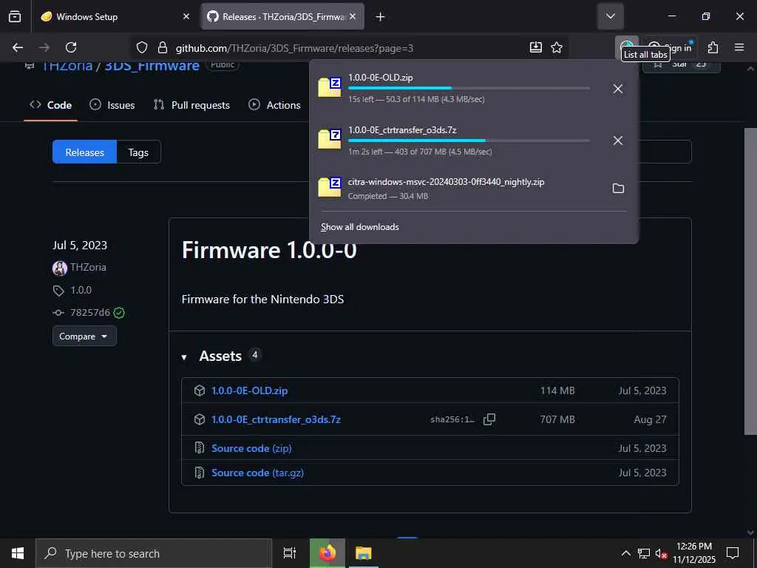The width and height of the screenshot is (757, 568).
Task: Open the Firefox View icon
Action: pyautogui.click(x=15, y=16)
